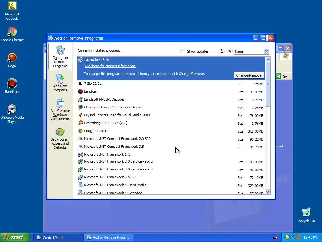Click the ClearType Tuning Control Panel Applet icon
The width and height of the screenshot is (322, 242).
(x=80, y=107)
